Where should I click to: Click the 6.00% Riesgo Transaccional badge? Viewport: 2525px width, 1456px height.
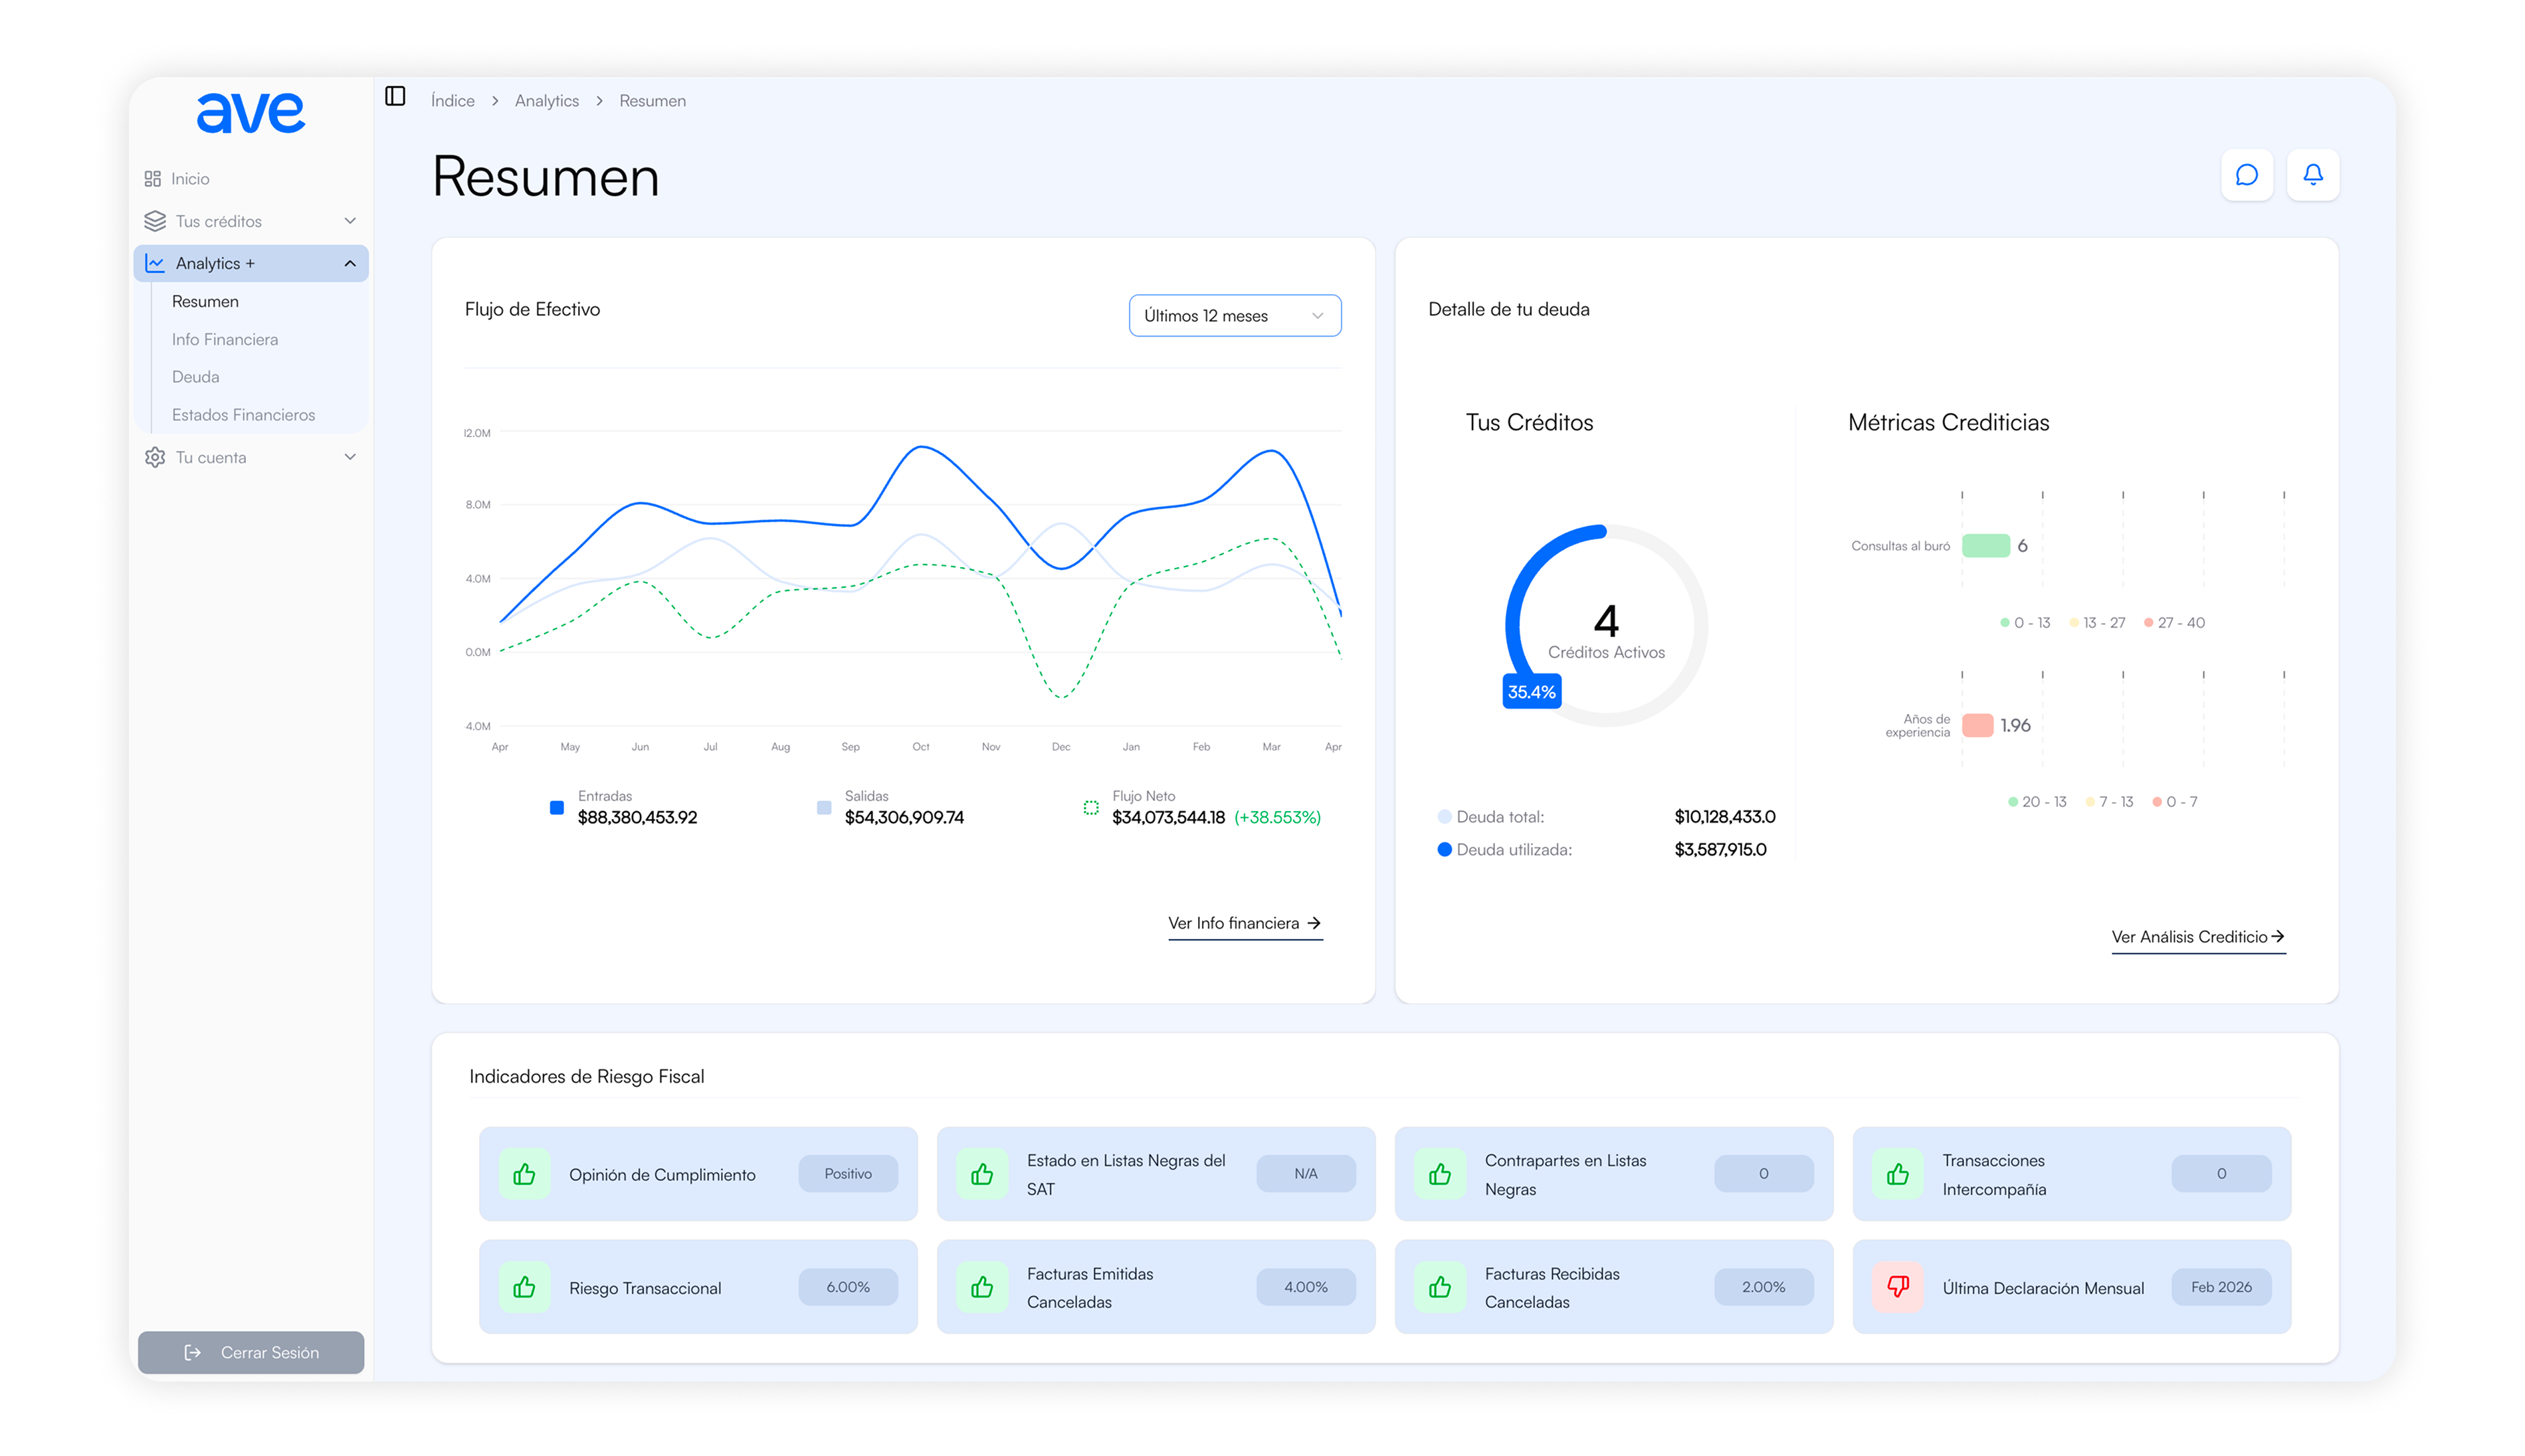pos(849,1287)
